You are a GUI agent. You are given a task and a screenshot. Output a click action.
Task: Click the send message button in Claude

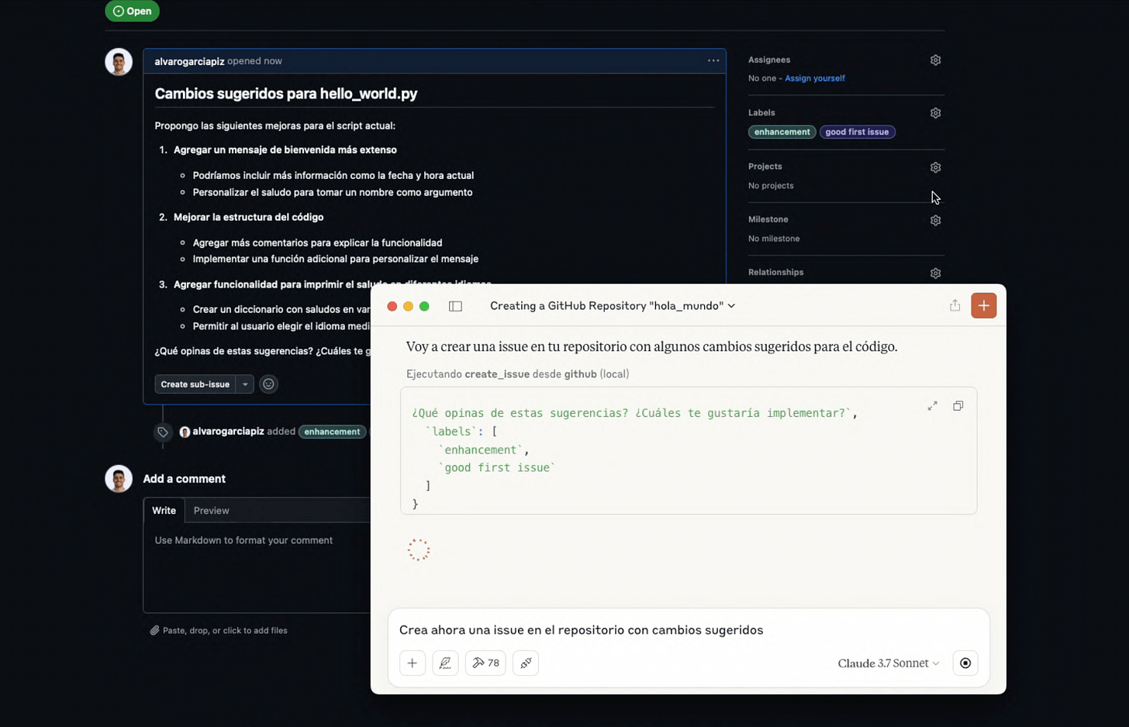click(965, 663)
